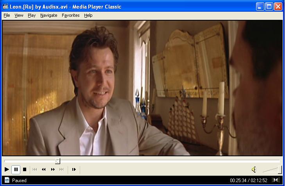Image resolution: width=285 pixels, height=186 pixels.
Task: Close the Media Player Classic window
Action: [x=278, y=7]
